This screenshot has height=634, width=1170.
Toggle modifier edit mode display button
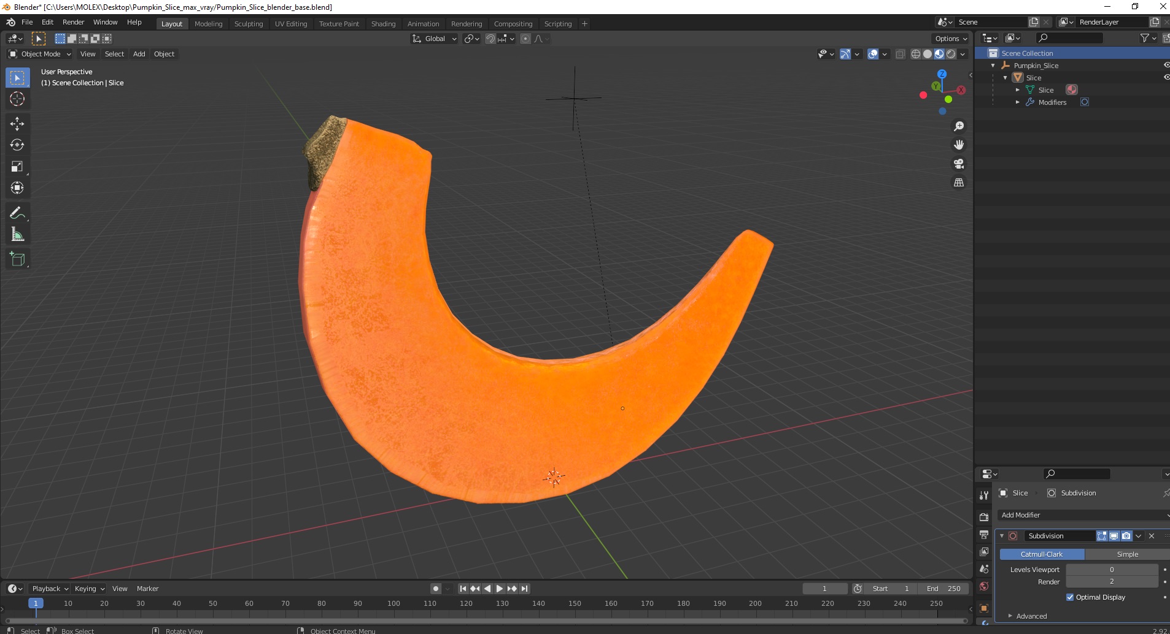[x=1102, y=536]
